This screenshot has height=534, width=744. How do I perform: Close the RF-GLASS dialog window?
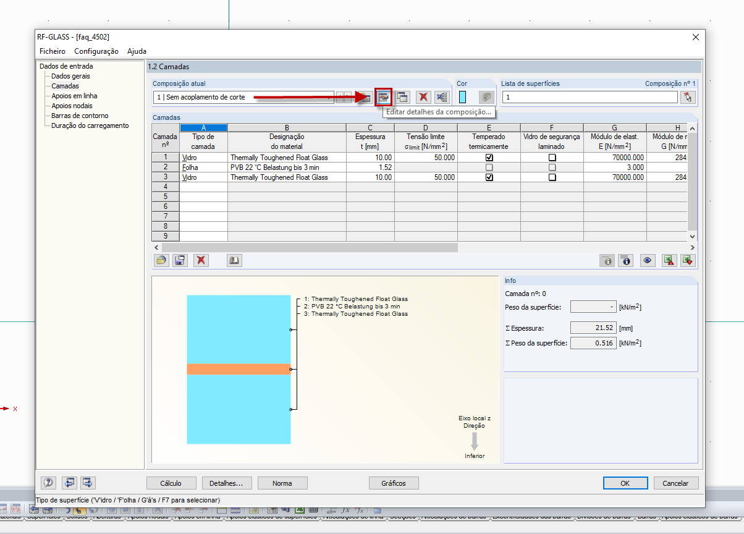click(695, 37)
